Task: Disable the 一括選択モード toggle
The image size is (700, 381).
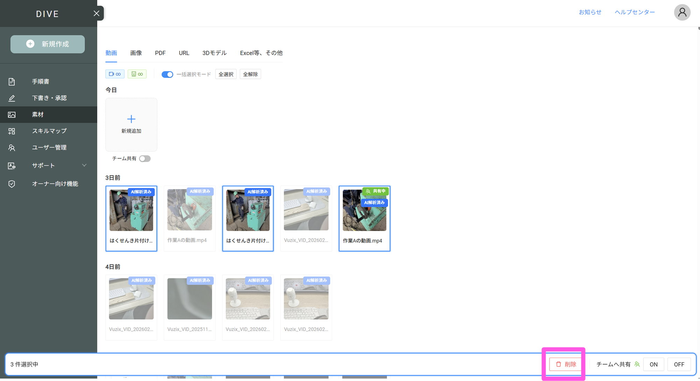Action: [167, 74]
